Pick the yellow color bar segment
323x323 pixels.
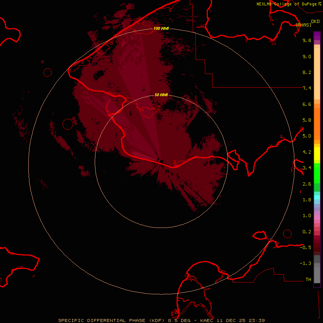(x=317, y=154)
